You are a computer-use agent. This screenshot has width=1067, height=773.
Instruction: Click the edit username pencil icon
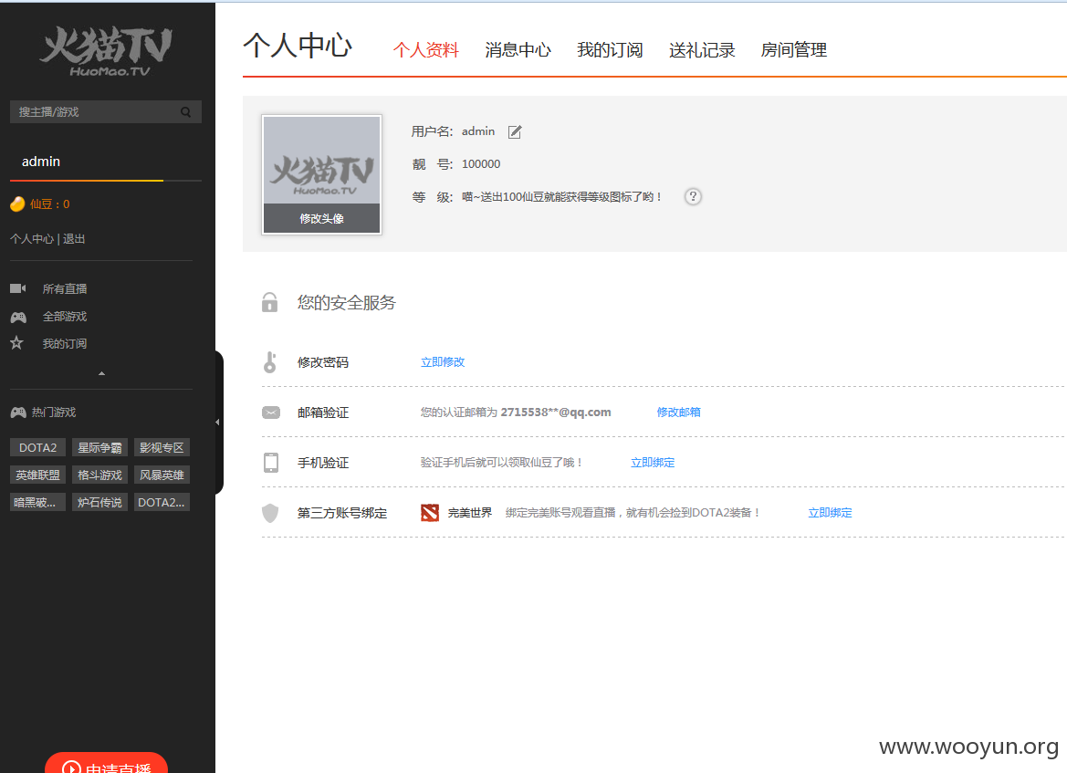(515, 132)
